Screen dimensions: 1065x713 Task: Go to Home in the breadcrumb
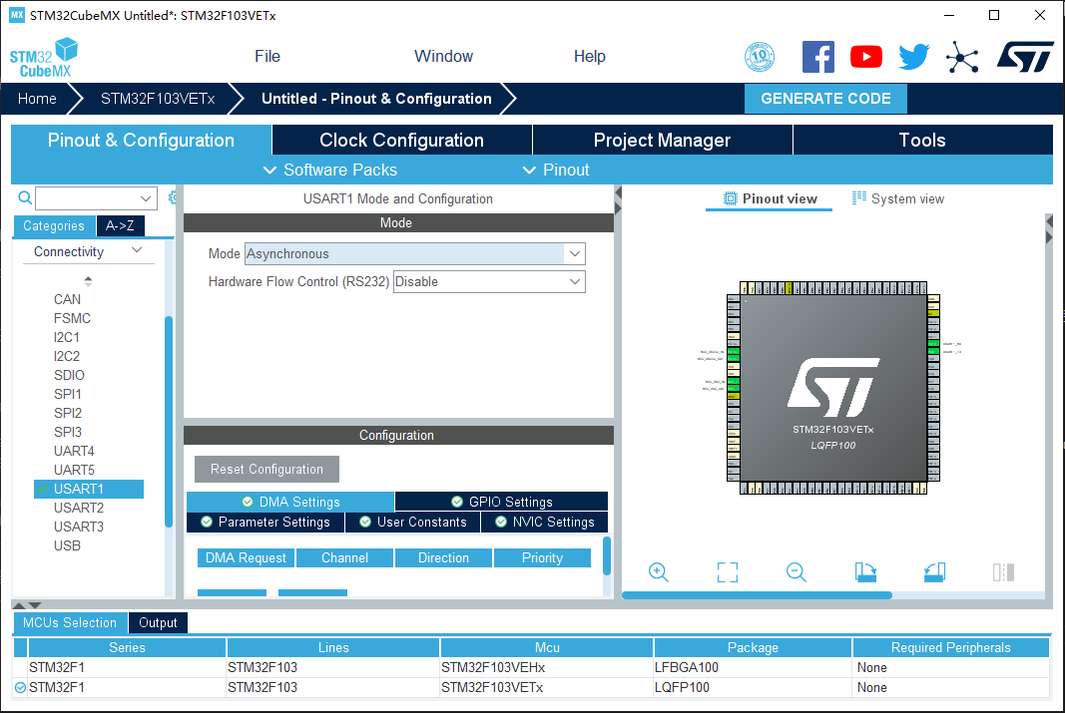[x=37, y=99]
